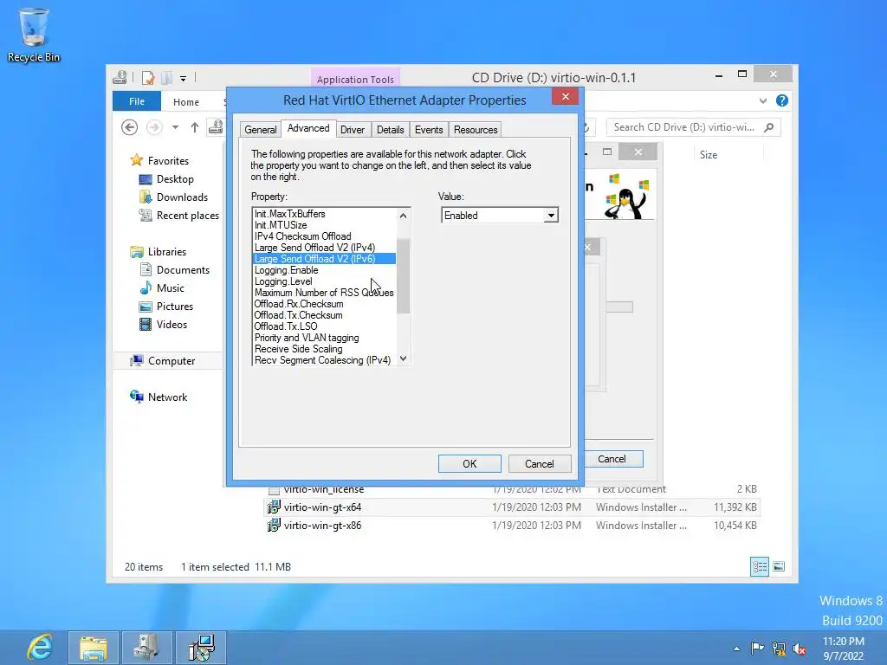Open the Pictures library
Viewport: 887px width, 665px height.
point(175,306)
